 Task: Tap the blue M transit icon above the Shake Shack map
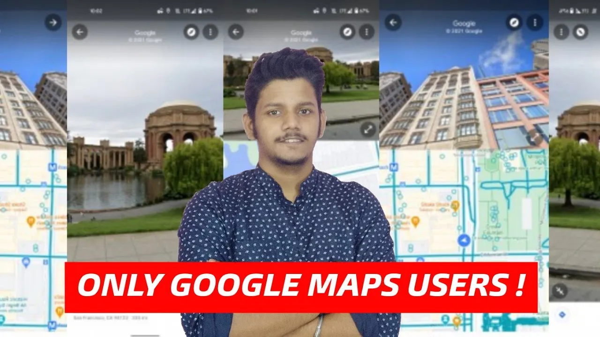pos(394,166)
